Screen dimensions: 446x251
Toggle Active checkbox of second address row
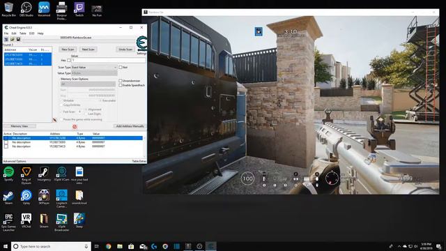tap(6, 142)
